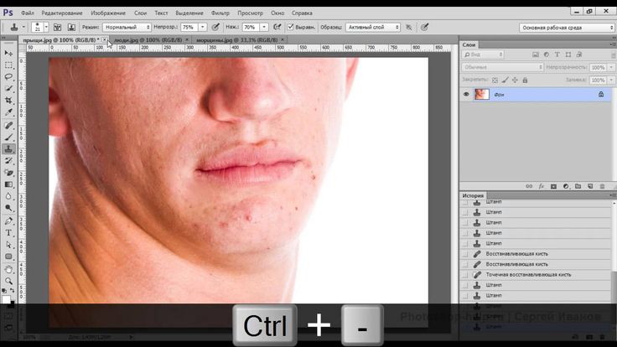The width and height of the screenshot is (617, 347).
Task: Open layer filter kind (Вид) dropdown
Action: 483,54
